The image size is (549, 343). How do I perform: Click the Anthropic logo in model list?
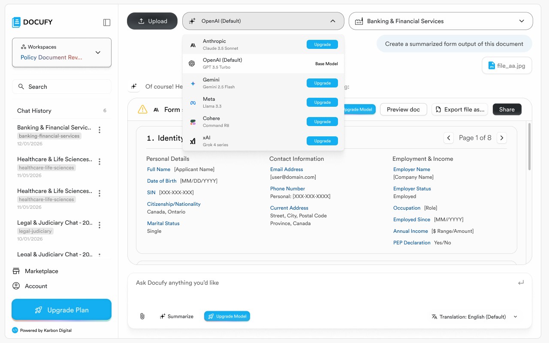pyautogui.click(x=193, y=45)
